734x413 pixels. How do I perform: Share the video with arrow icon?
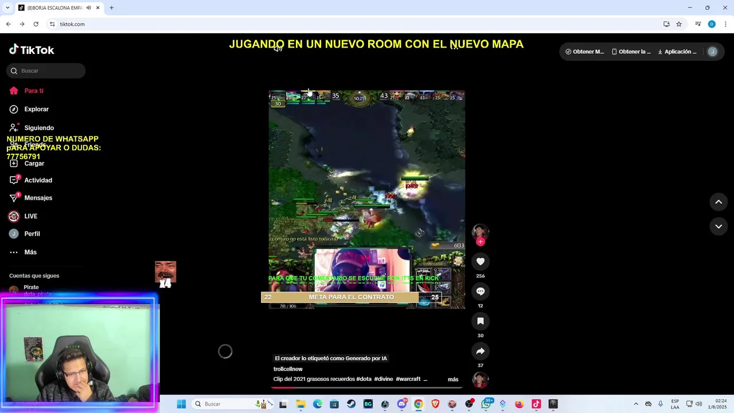point(481,351)
